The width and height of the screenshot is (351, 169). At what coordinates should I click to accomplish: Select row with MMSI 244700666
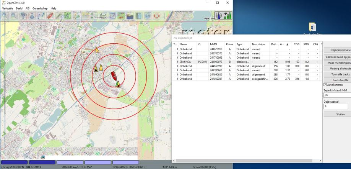pyautogui.click(x=247, y=70)
